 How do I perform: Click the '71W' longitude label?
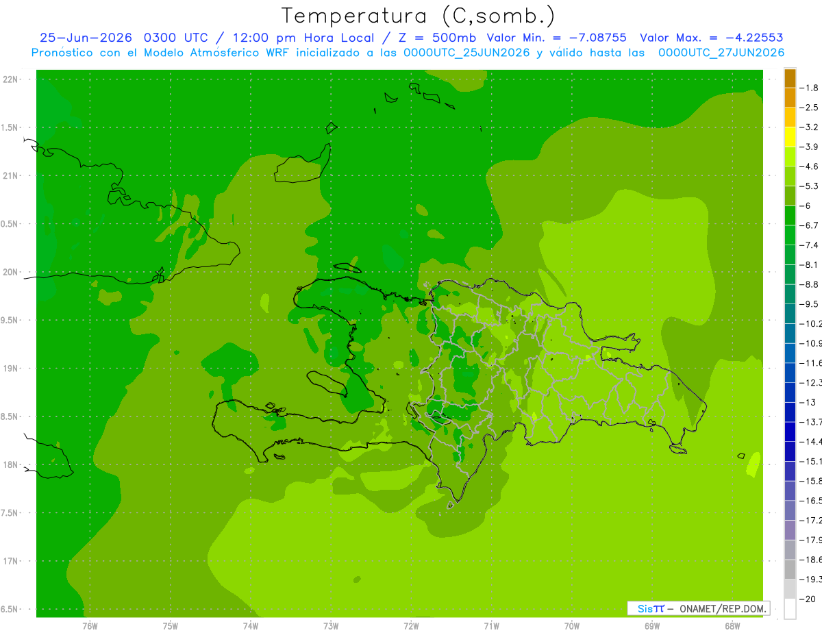[x=491, y=625]
